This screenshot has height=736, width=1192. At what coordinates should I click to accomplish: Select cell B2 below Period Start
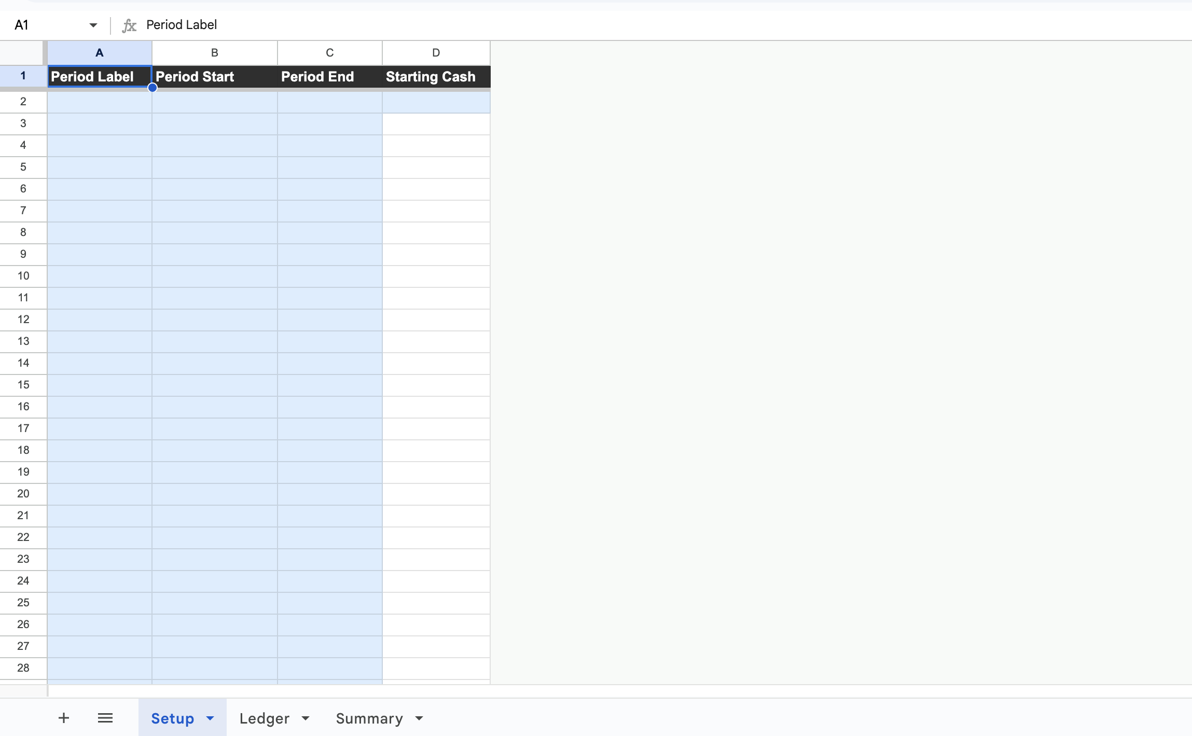coord(214,102)
